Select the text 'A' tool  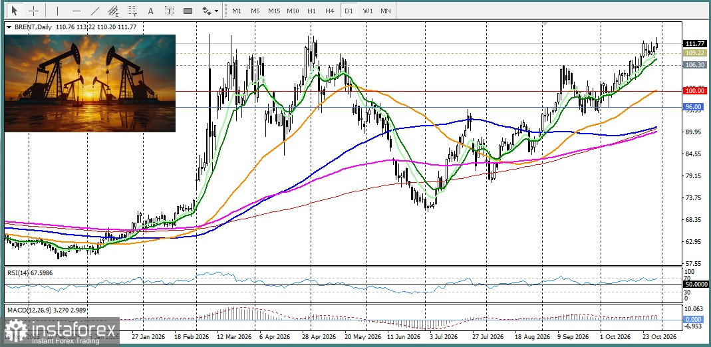coord(151,11)
